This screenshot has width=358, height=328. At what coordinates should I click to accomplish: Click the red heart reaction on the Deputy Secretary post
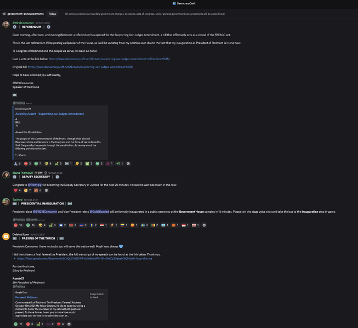coord(17,191)
